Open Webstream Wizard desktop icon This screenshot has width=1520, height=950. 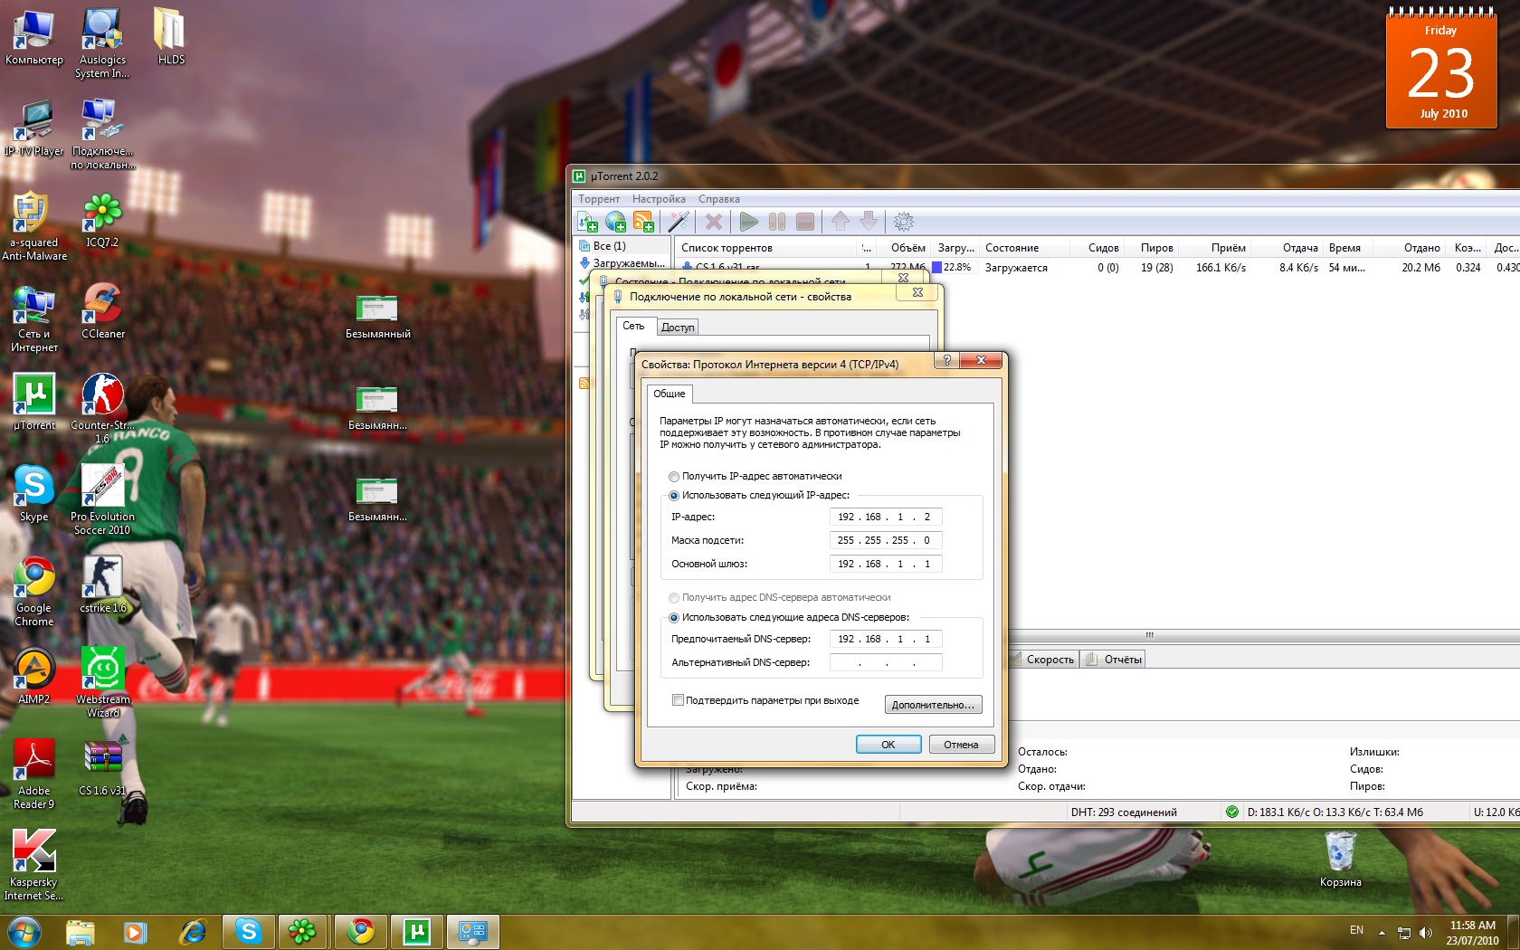pos(102,683)
